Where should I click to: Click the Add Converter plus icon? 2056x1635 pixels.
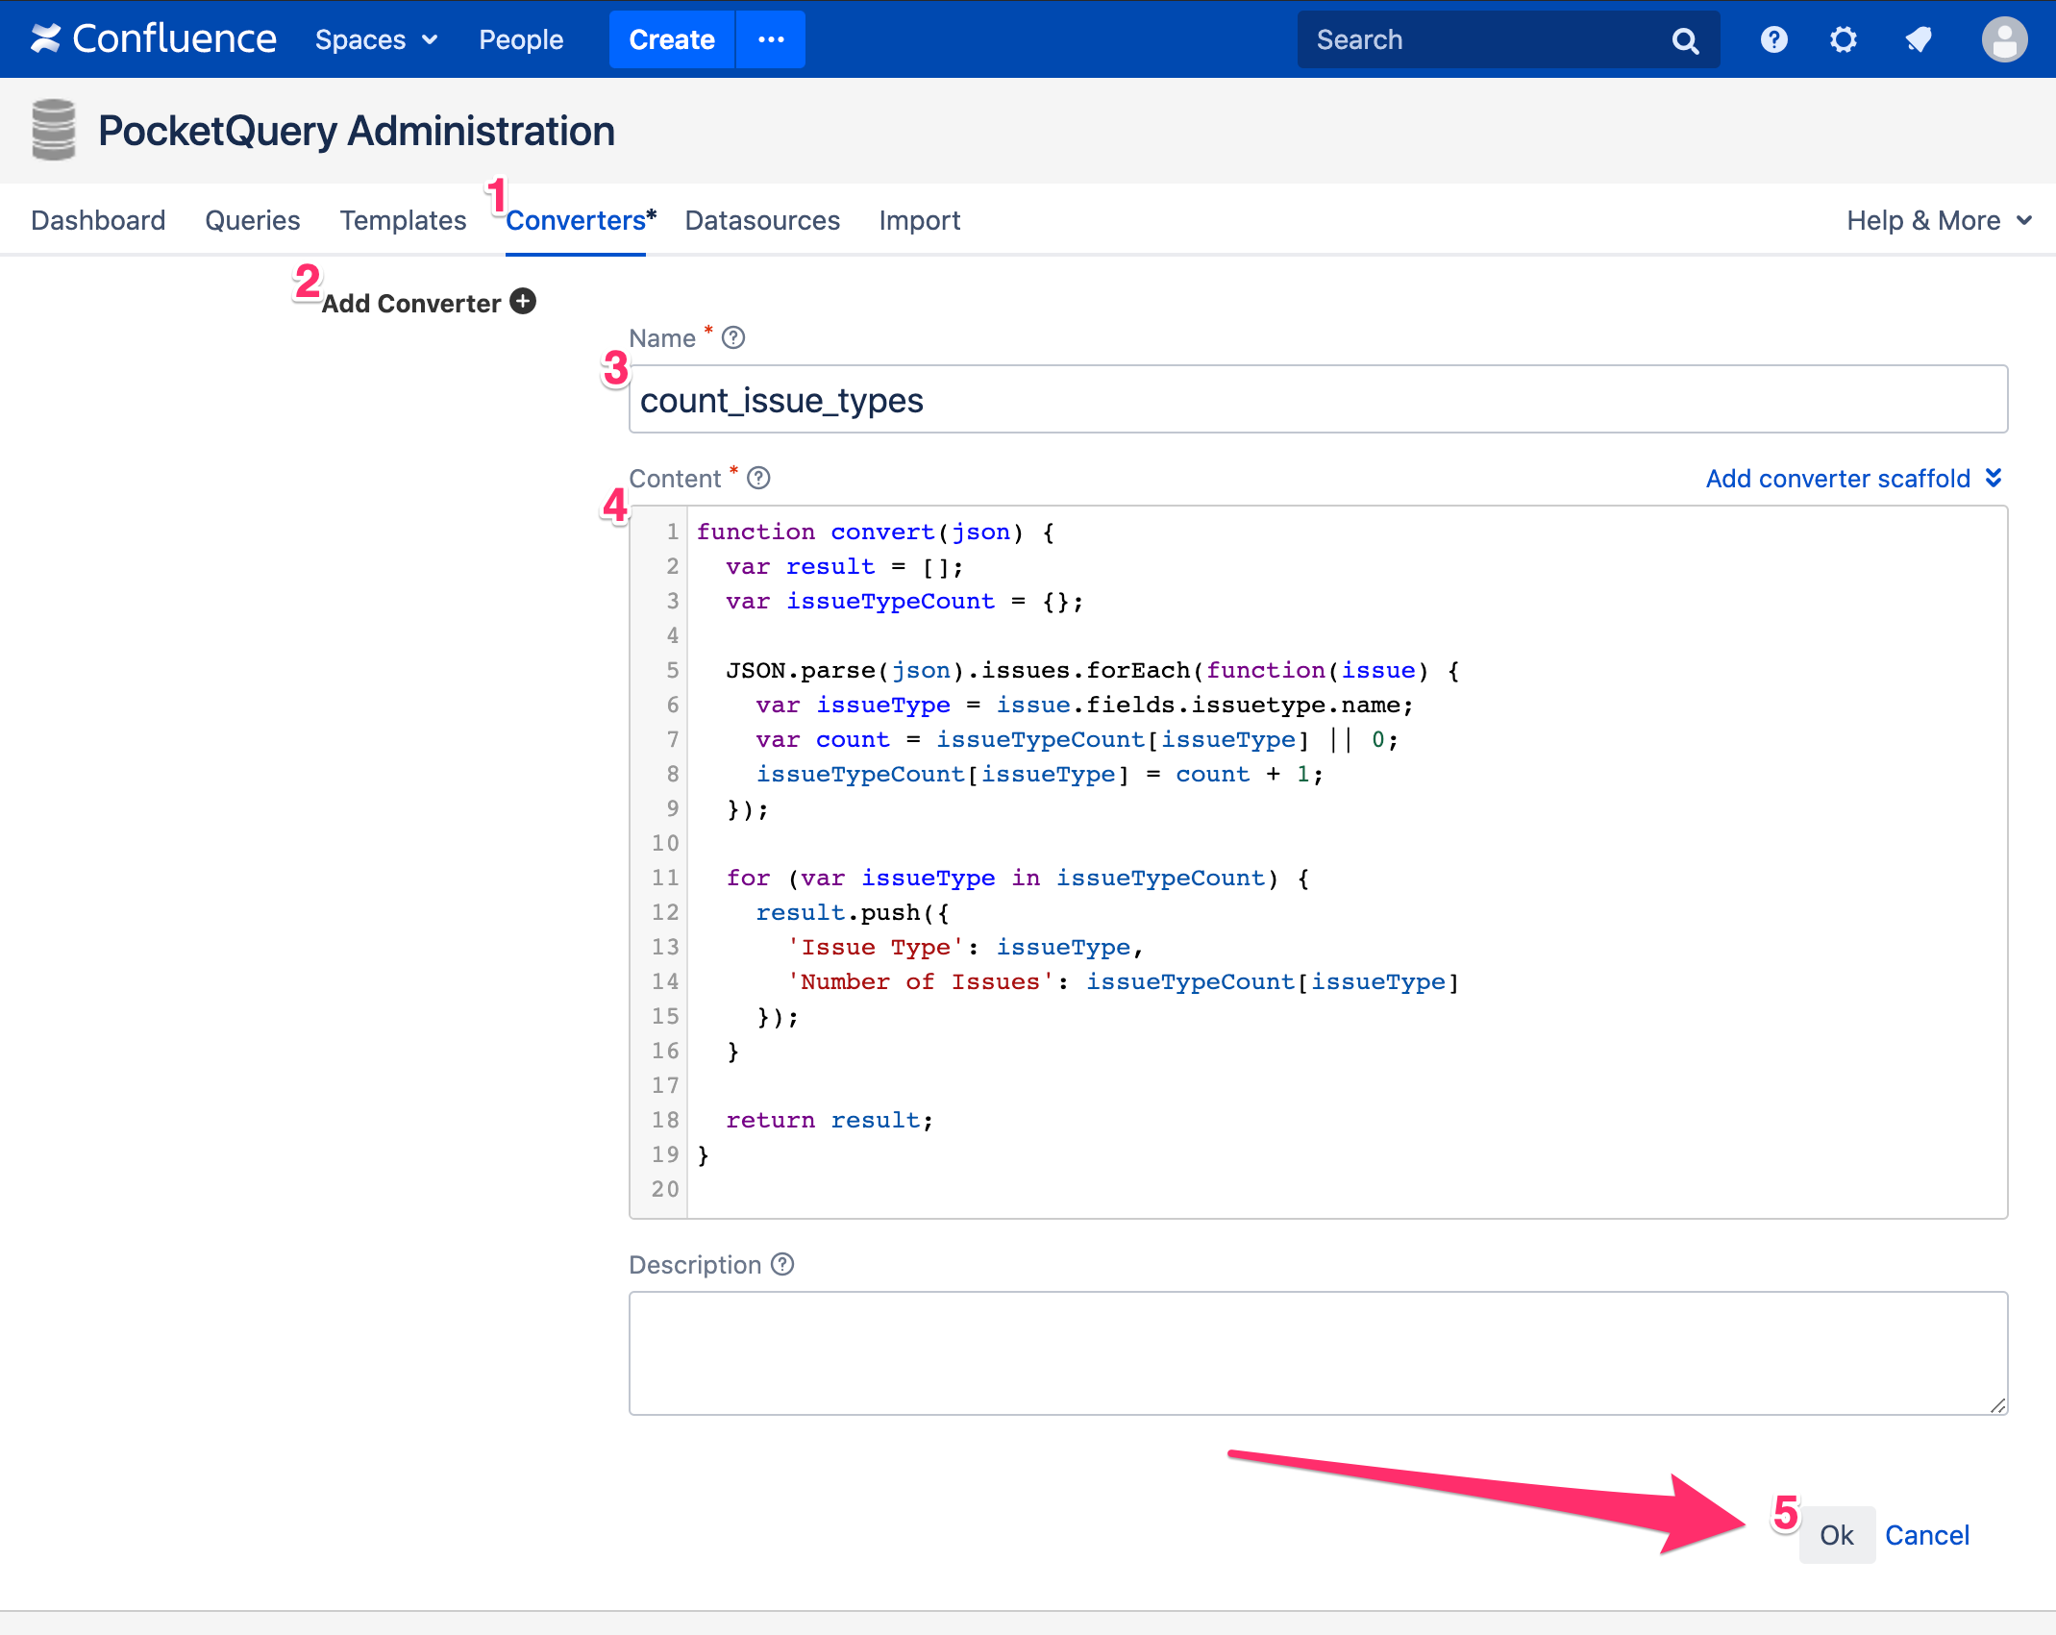(x=523, y=302)
